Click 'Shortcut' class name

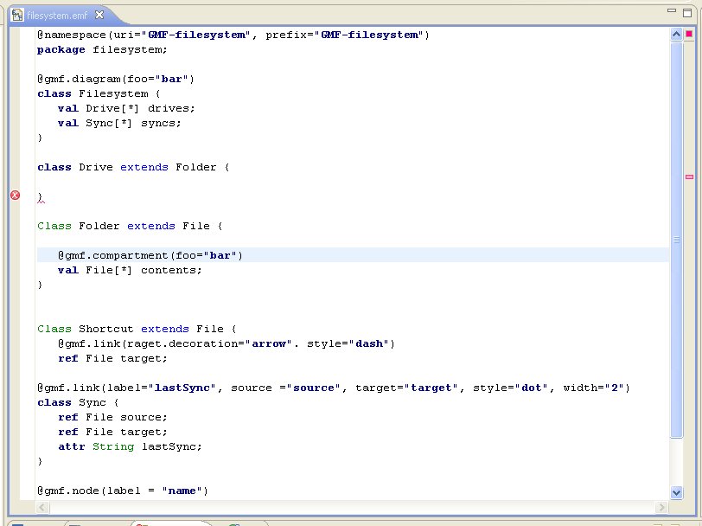pos(106,329)
